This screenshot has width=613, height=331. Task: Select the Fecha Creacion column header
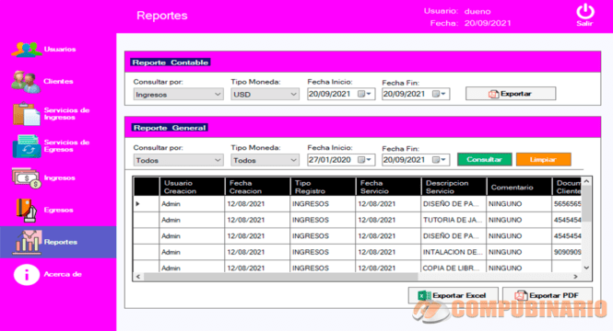pos(257,187)
